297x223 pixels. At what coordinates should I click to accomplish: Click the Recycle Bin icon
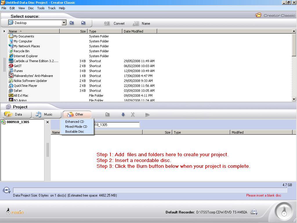click(x=11, y=51)
